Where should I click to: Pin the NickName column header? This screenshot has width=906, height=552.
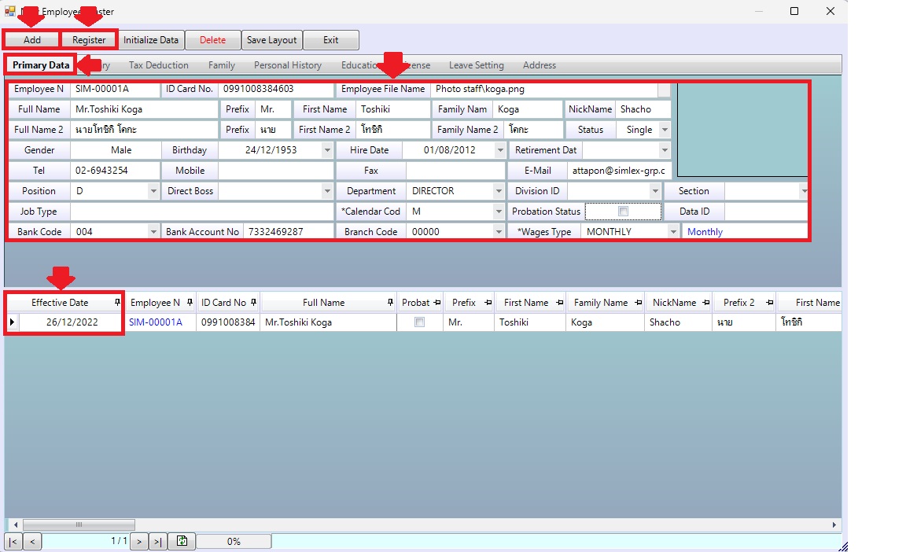tap(705, 303)
